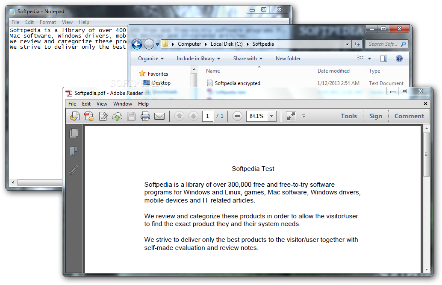
Task: Click the page number field in Adobe Reader
Action: (x=207, y=116)
